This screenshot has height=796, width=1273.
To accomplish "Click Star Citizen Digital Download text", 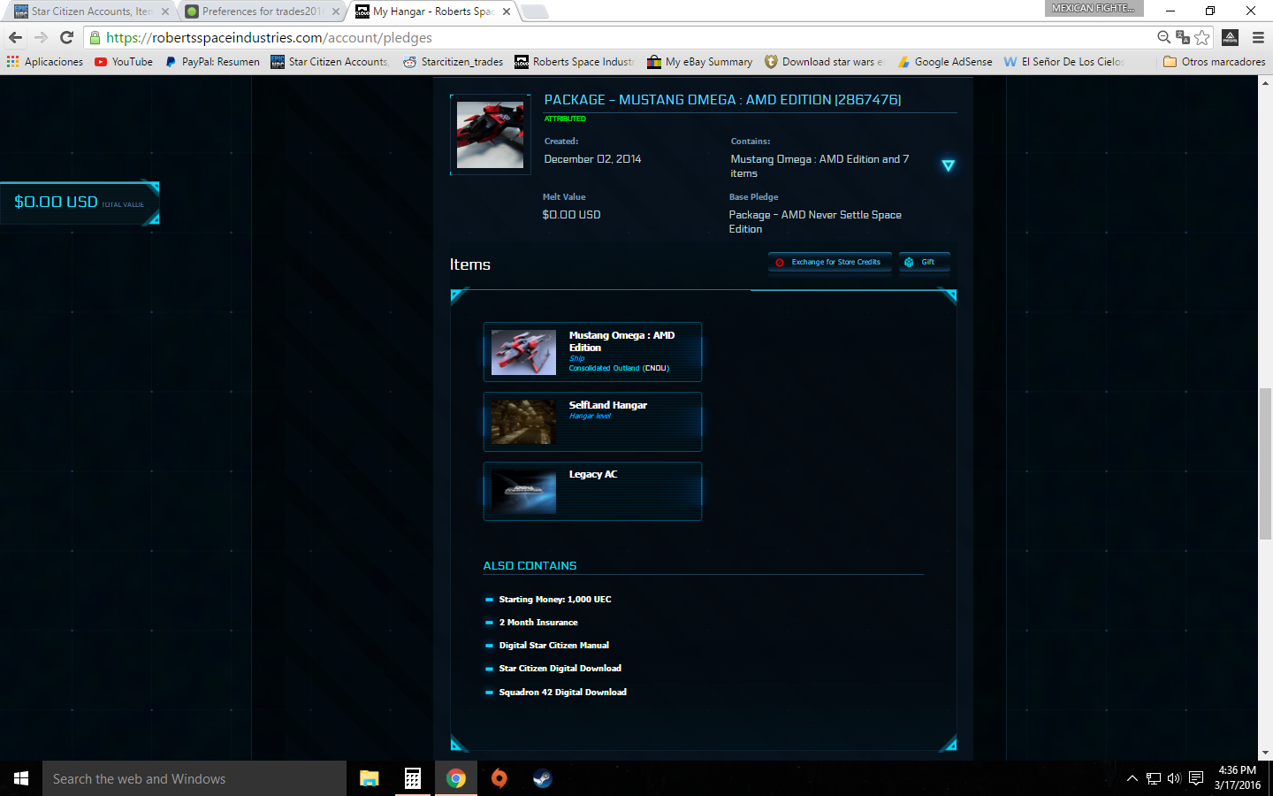I will click(560, 669).
